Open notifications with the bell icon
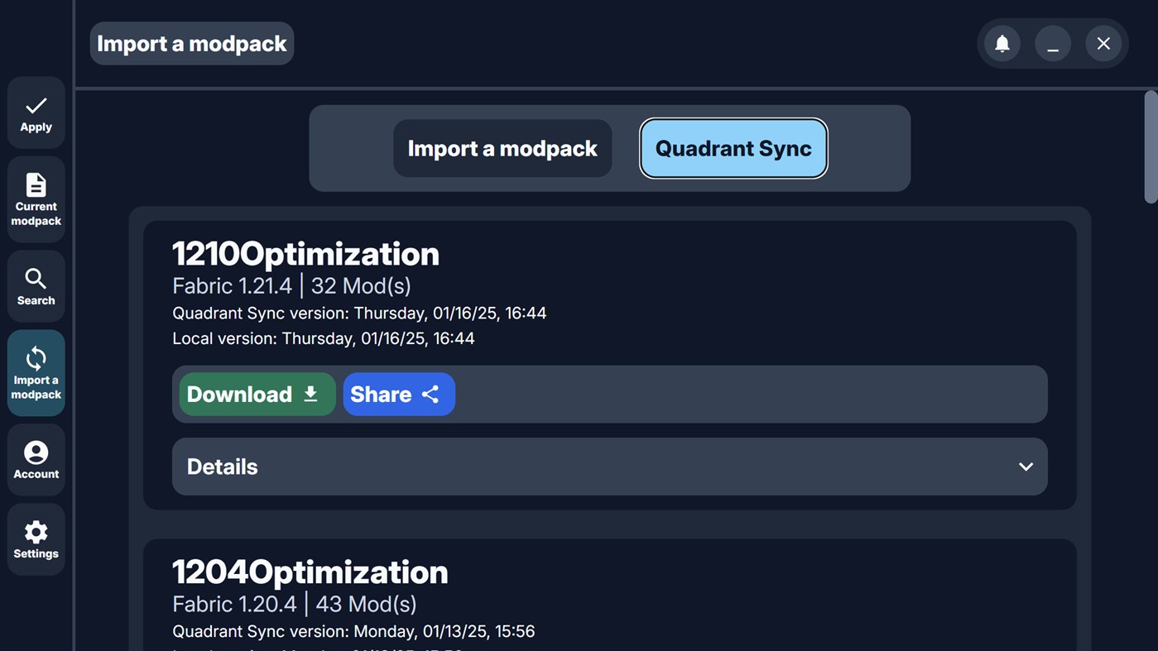Viewport: 1158px width, 651px height. 1002,44
